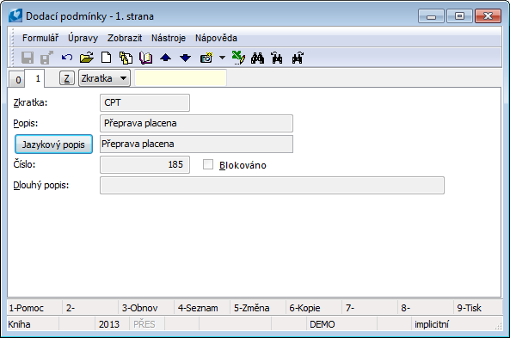
Task: Close the Dodací podmínky window
Action: (x=488, y=16)
